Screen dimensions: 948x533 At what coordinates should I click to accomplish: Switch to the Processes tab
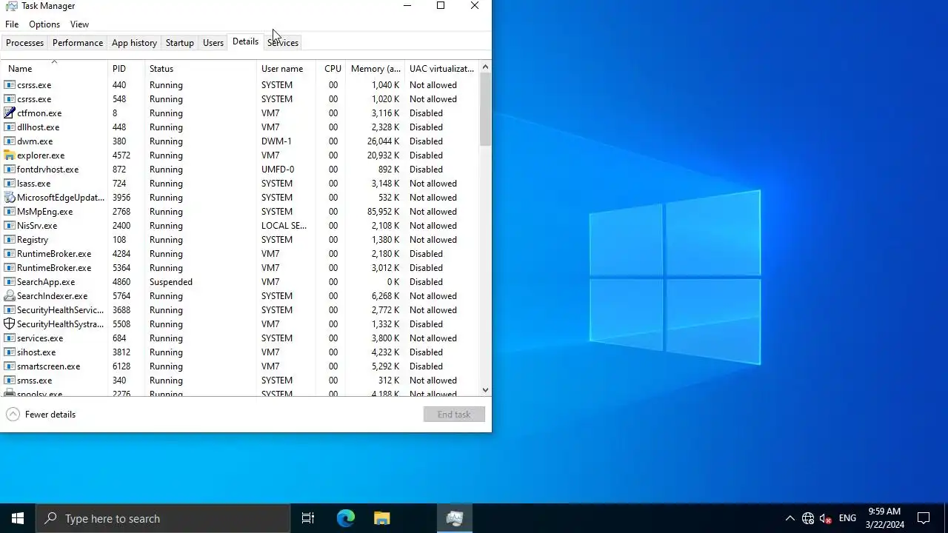click(x=24, y=43)
